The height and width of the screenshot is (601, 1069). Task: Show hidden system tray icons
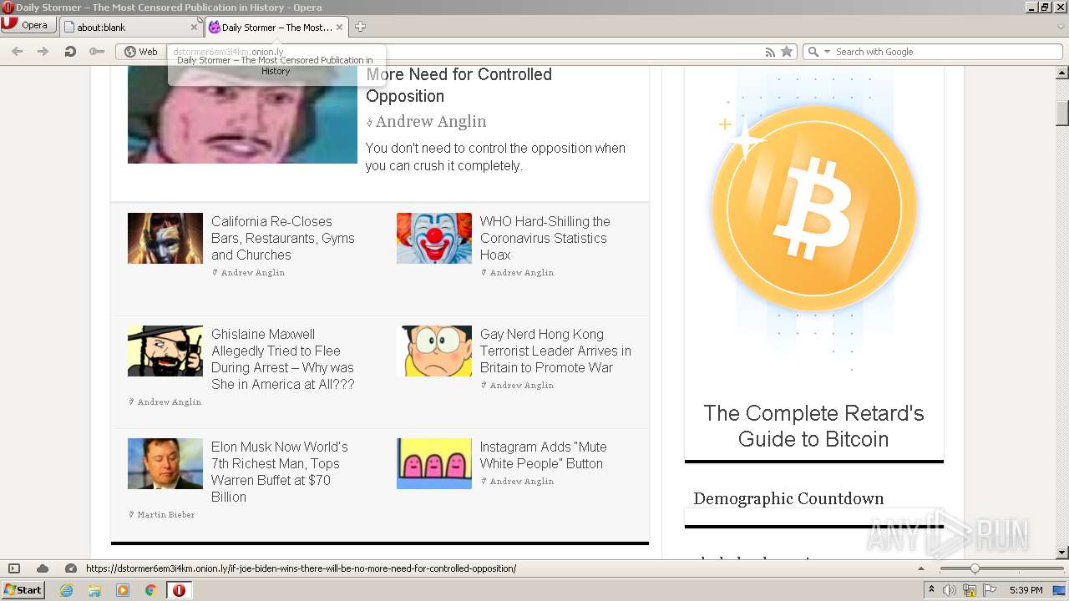931,590
